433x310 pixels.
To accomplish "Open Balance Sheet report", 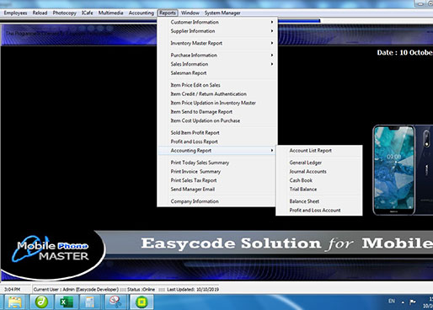I will (319, 201).
